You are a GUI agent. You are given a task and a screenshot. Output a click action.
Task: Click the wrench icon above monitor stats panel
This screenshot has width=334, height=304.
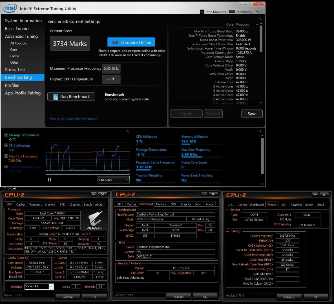(260, 131)
